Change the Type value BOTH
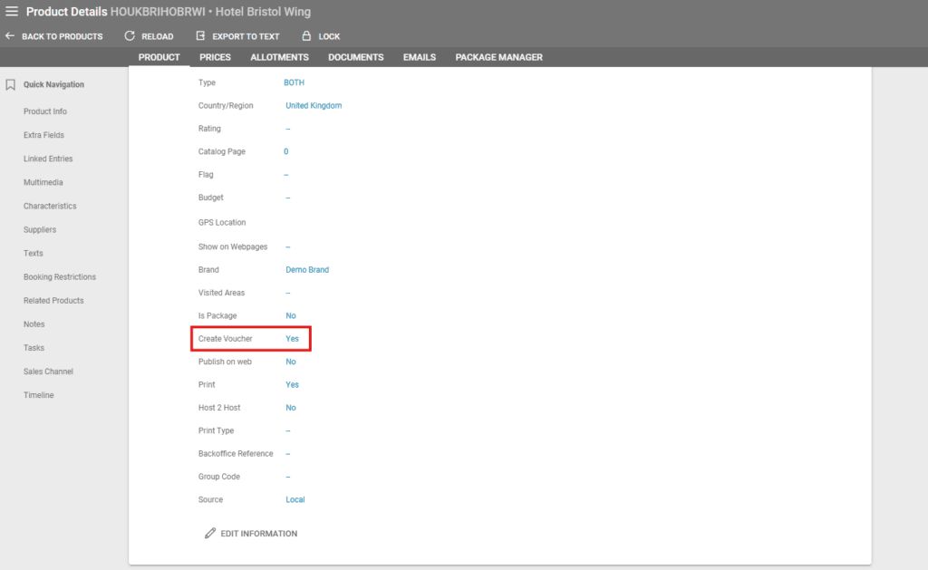The width and height of the screenshot is (928, 570). coord(295,82)
